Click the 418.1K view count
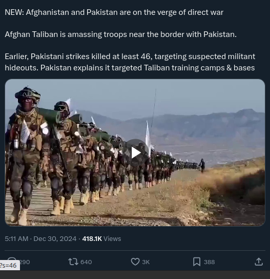This screenshot has height=279, width=270. pyautogui.click(x=92, y=239)
